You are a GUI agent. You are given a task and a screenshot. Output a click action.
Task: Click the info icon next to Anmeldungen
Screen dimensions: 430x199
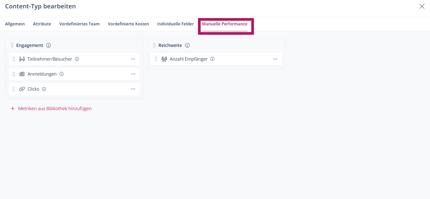tap(61, 74)
